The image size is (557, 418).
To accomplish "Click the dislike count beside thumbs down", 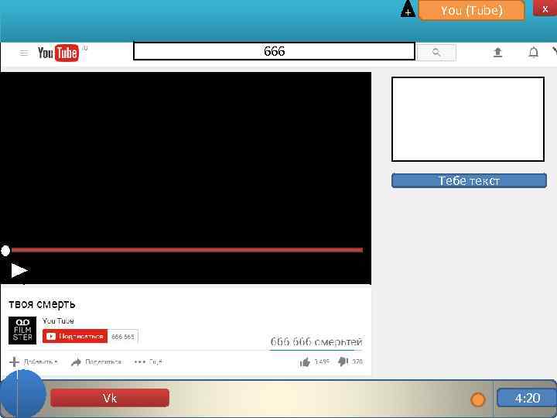I will (x=357, y=362).
